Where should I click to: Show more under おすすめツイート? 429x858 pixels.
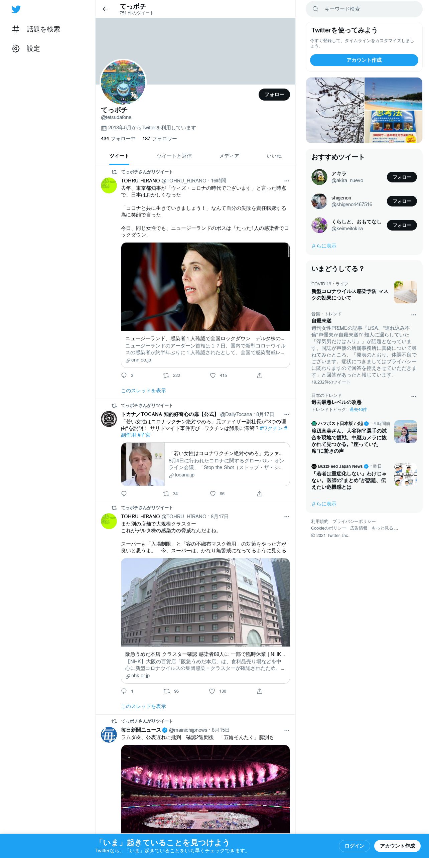(x=324, y=246)
